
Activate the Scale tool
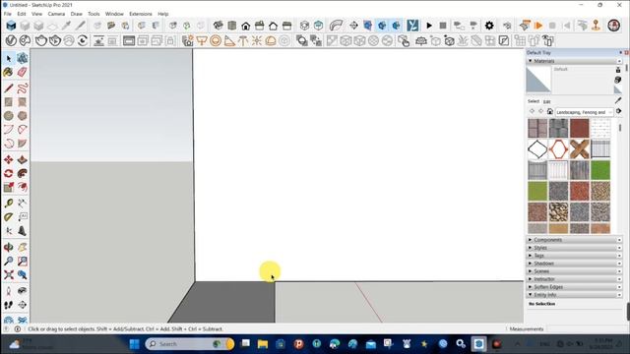9,188
